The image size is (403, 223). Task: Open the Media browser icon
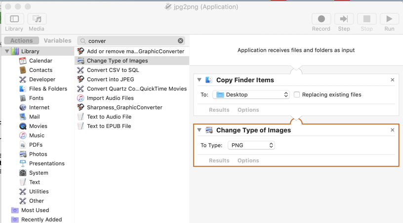[37, 19]
